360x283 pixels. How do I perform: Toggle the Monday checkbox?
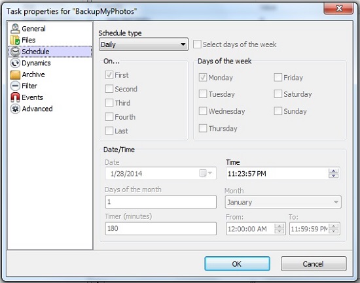pyautogui.click(x=203, y=78)
